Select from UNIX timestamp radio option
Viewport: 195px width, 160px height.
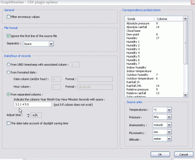[8, 64]
